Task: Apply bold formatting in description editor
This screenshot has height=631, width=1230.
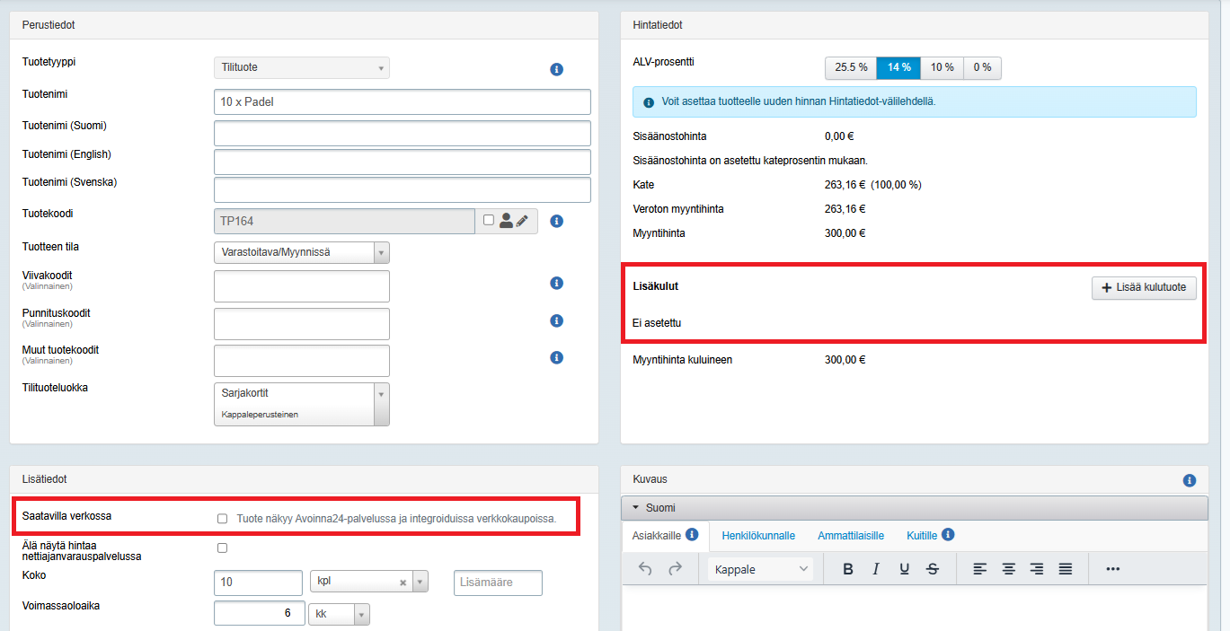Action: [x=847, y=569]
